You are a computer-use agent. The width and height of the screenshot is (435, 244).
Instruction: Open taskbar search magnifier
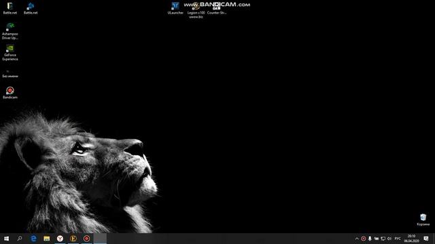[20, 239]
